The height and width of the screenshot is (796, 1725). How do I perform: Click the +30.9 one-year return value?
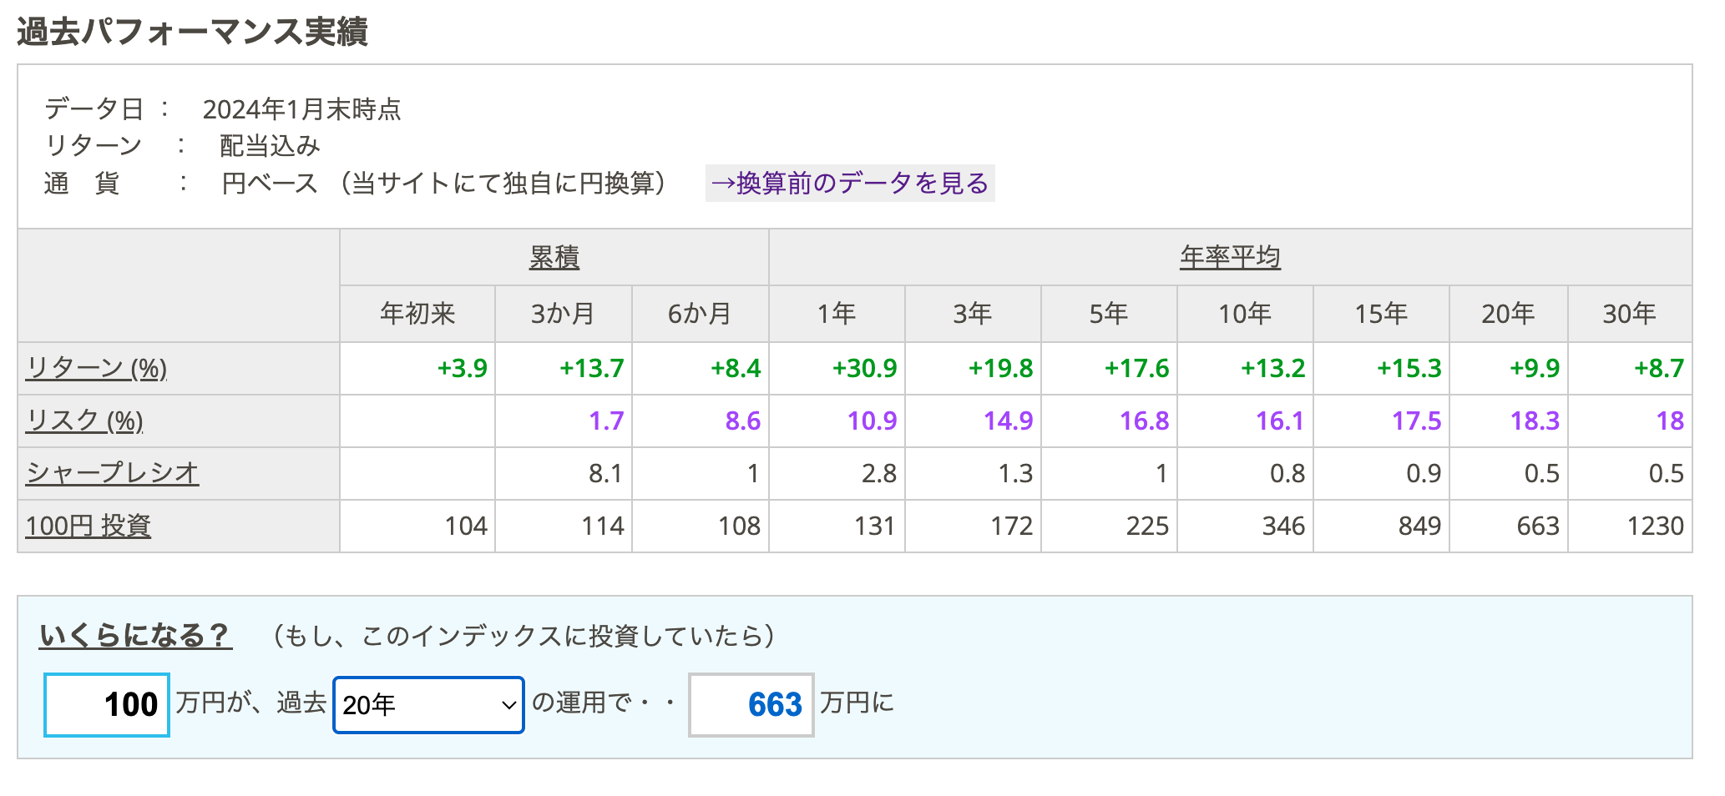[x=864, y=368]
